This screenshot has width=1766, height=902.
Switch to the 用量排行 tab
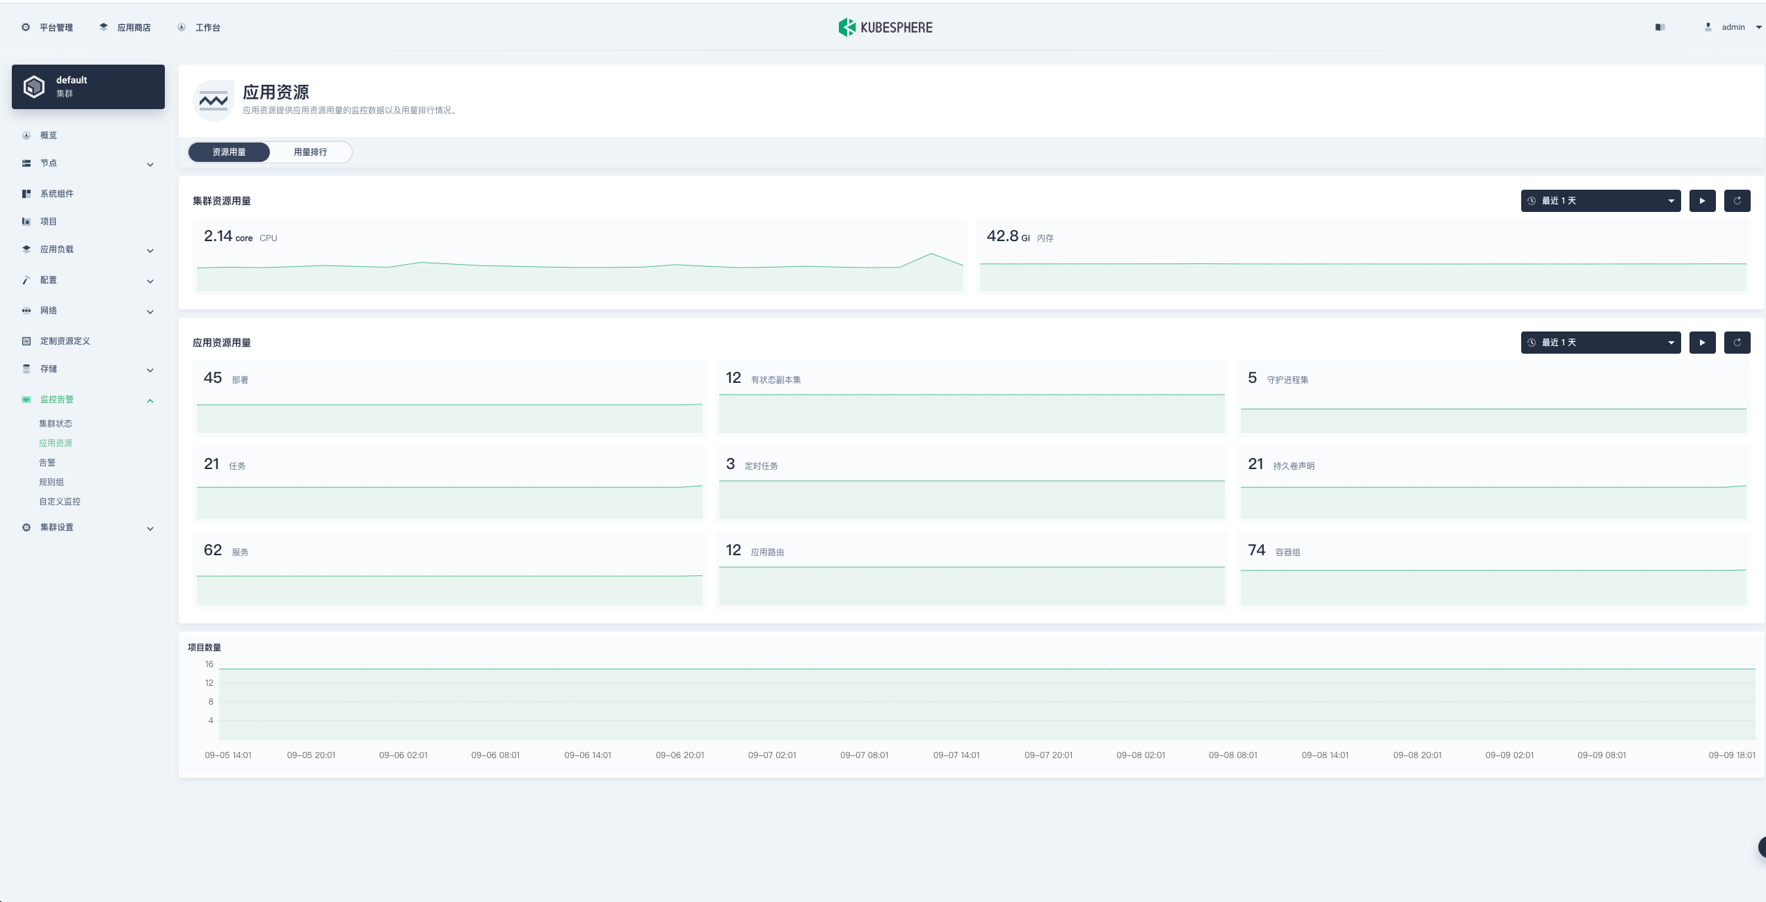310,152
